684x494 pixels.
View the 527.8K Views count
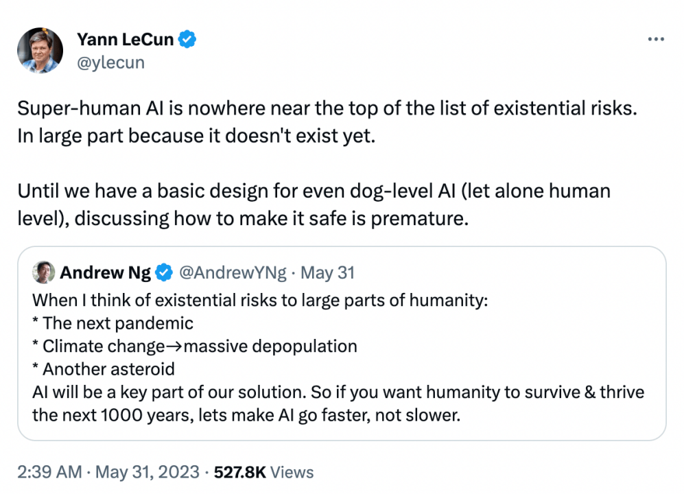pyautogui.click(x=263, y=472)
